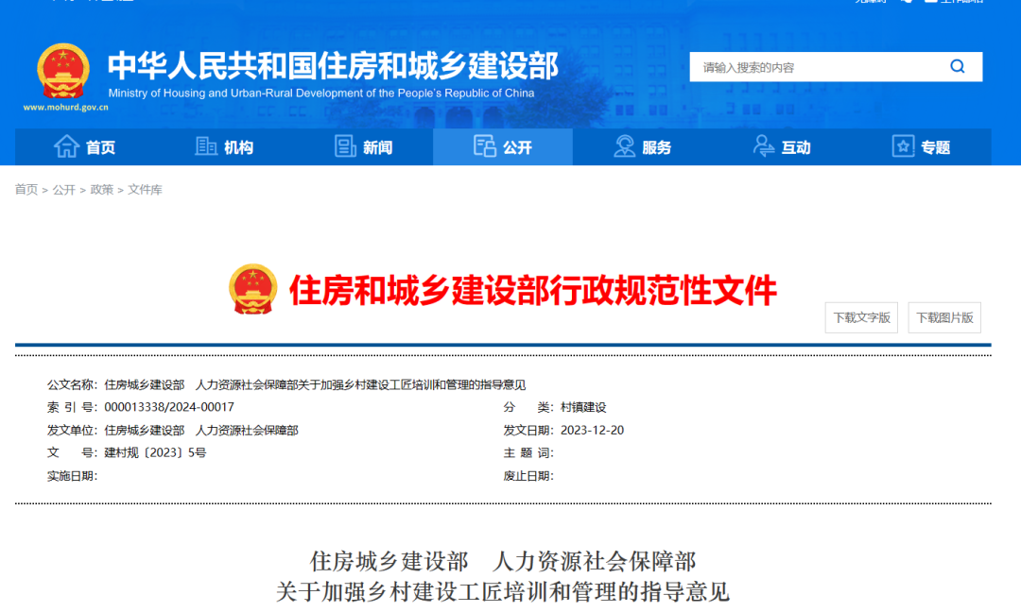Select the 公开 navigation tab
The width and height of the screenshot is (1021, 612).
[x=503, y=147]
